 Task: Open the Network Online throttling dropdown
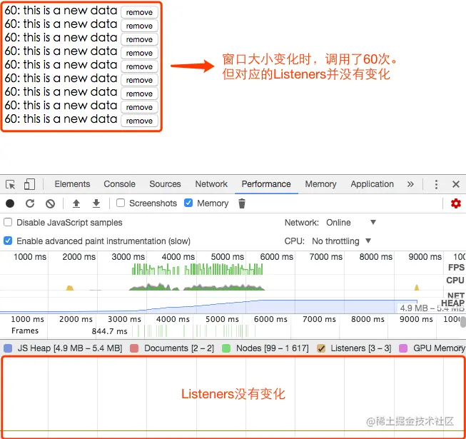click(x=351, y=222)
